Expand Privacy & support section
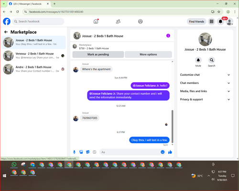 [205, 99]
